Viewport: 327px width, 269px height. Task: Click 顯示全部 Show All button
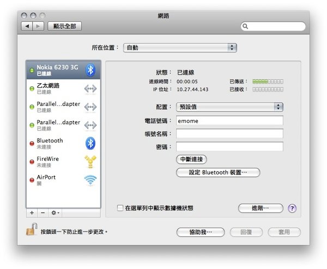65,26
